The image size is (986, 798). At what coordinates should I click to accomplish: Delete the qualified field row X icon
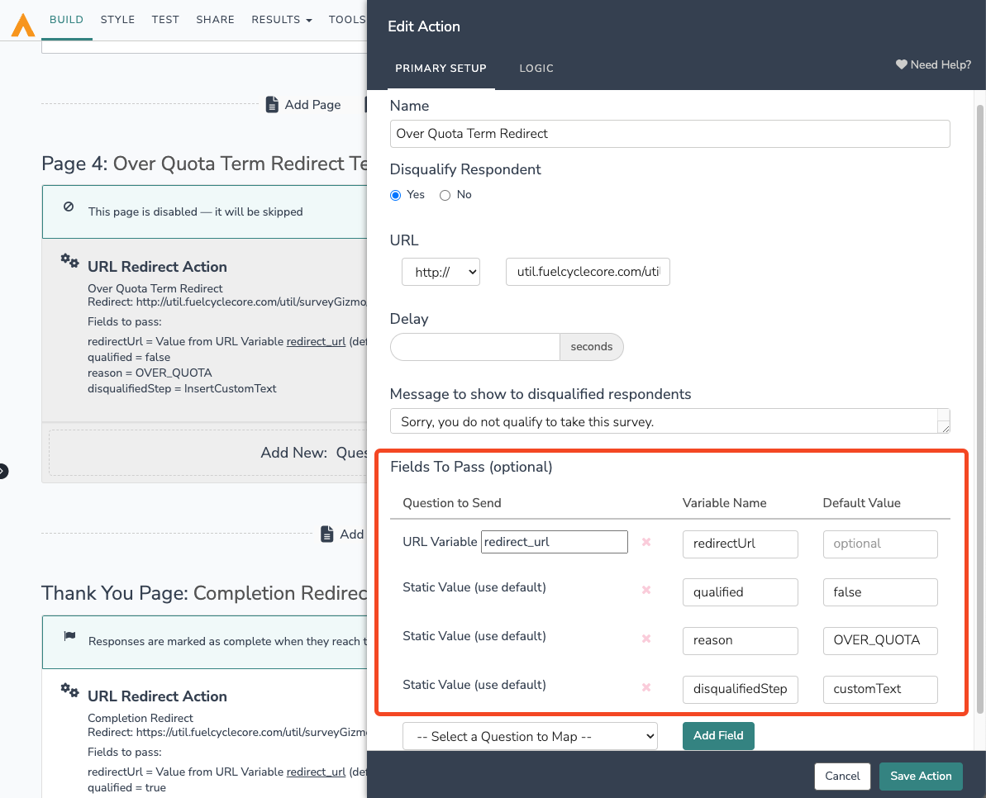coord(646,591)
